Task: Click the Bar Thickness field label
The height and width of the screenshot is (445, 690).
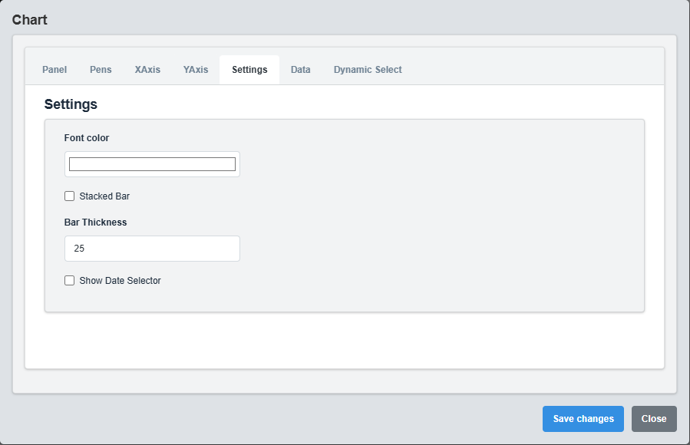Action: coord(95,222)
